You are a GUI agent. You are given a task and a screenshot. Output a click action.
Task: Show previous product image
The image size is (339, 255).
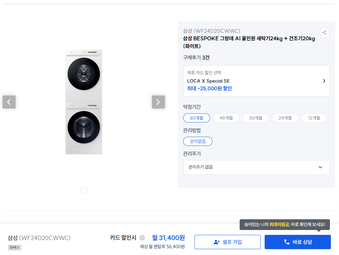coord(9,102)
